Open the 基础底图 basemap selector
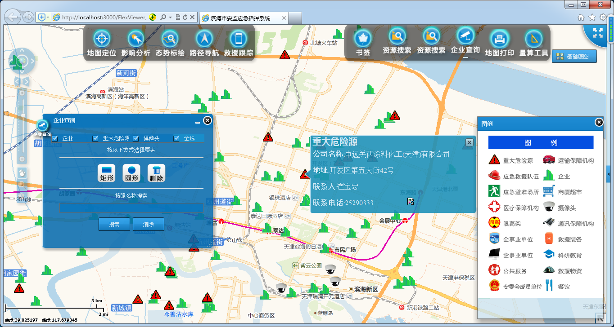The height and width of the screenshot is (327, 614). coord(574,56)
